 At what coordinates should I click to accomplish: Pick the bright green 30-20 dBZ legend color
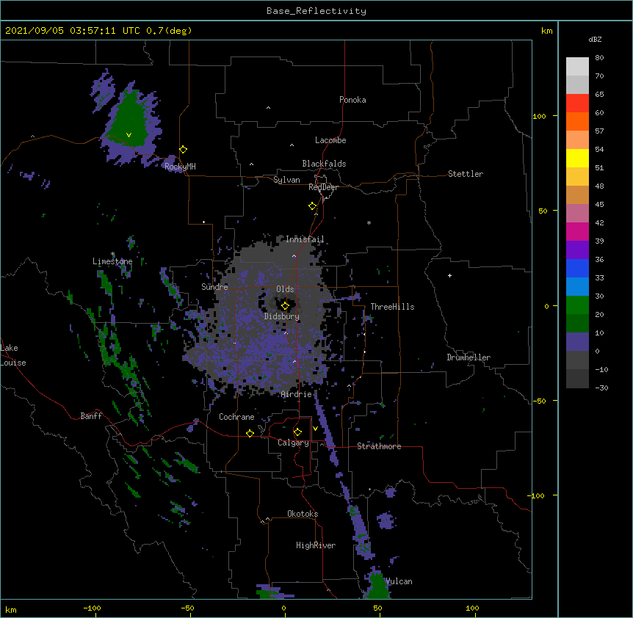pyautogui.click(x=577, y=305)
